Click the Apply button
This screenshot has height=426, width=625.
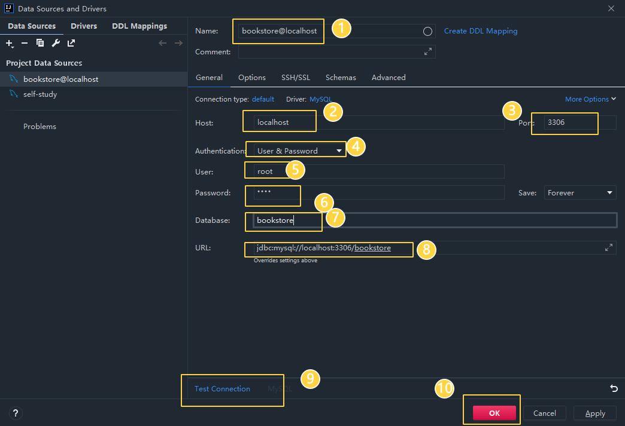click(595, 413)
